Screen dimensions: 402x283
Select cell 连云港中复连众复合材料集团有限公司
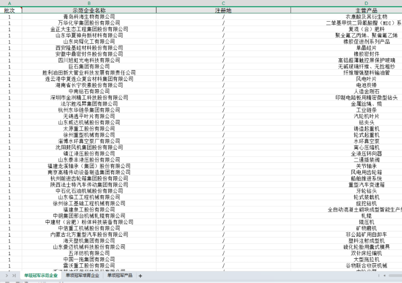coord(89,79)
